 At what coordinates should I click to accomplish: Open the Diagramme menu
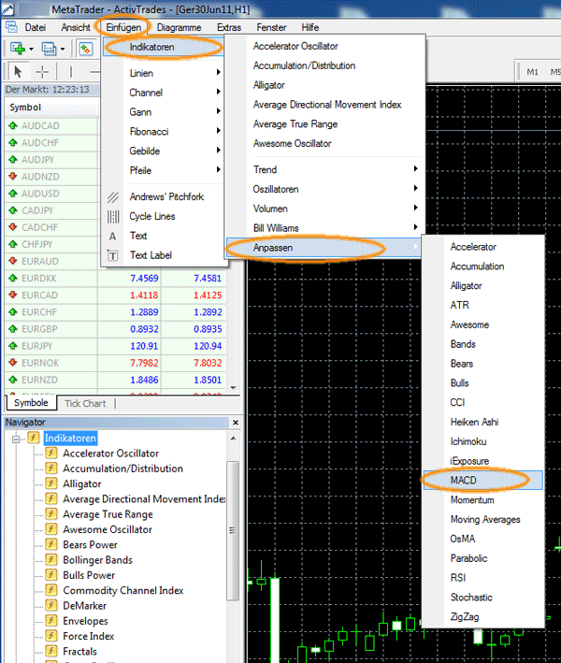point(179,27)
